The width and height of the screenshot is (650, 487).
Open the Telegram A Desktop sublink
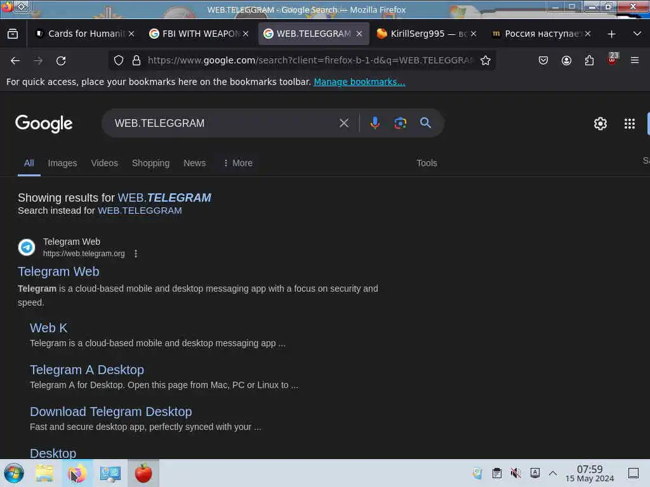[87, 370]
